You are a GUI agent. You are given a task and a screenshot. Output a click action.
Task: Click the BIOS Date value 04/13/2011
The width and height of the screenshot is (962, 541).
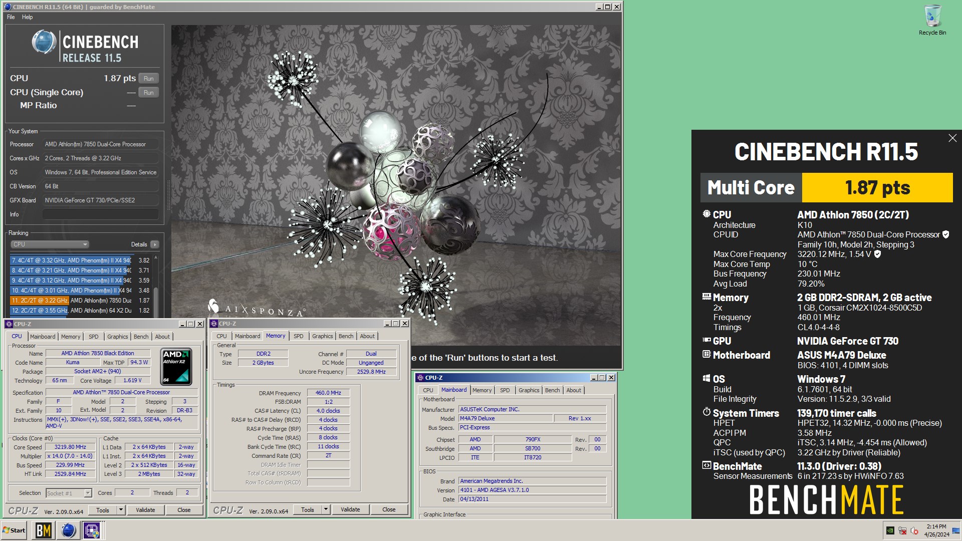click(x=532, y=499)
